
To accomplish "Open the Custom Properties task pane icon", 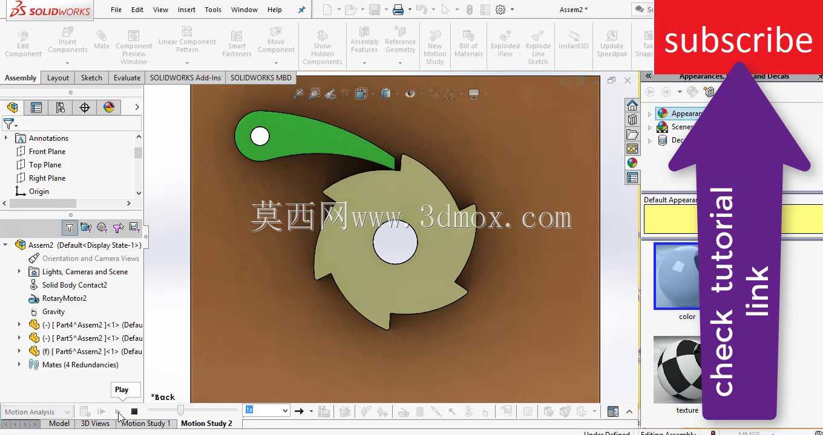I will coord(632,178).
